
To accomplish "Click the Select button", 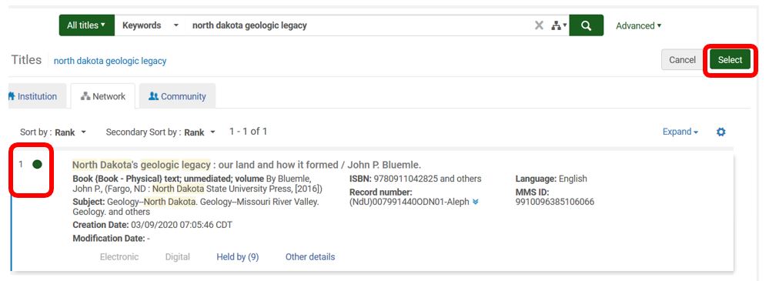I will click(730, 60).
